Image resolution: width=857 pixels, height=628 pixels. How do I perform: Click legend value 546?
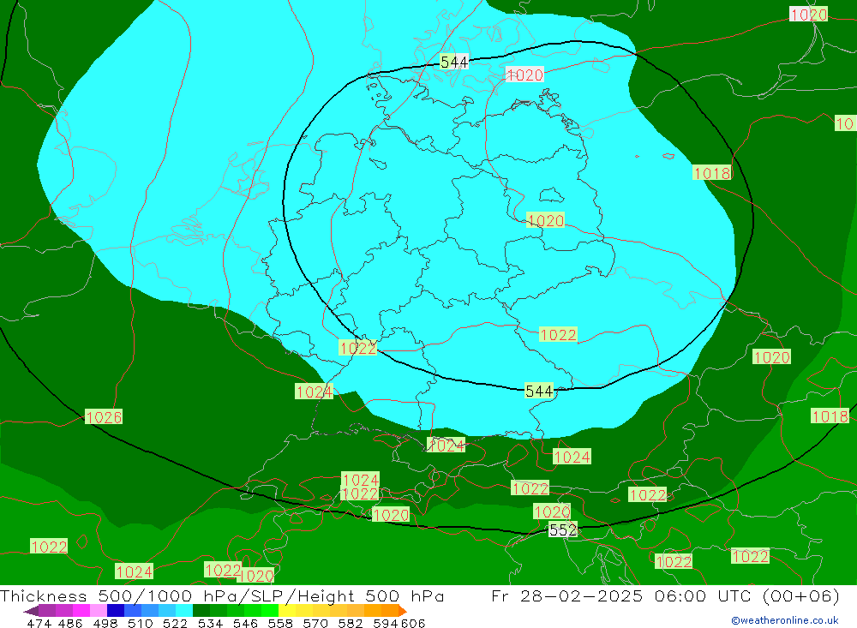pyautogui.click(x=245, y=623)
